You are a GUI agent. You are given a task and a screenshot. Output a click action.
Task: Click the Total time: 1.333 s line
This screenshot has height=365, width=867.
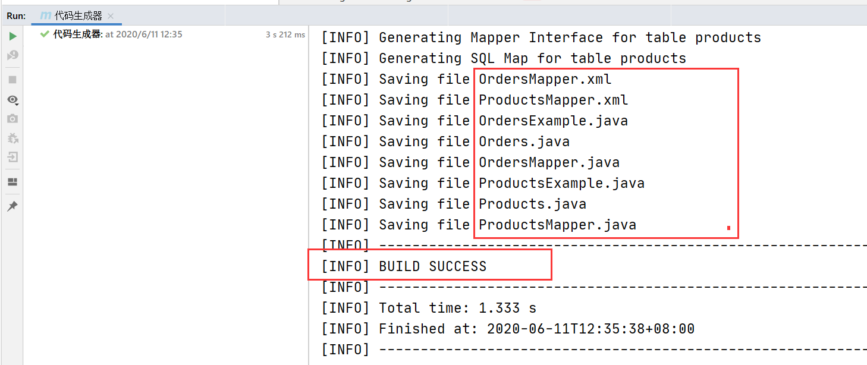point(429,308)
